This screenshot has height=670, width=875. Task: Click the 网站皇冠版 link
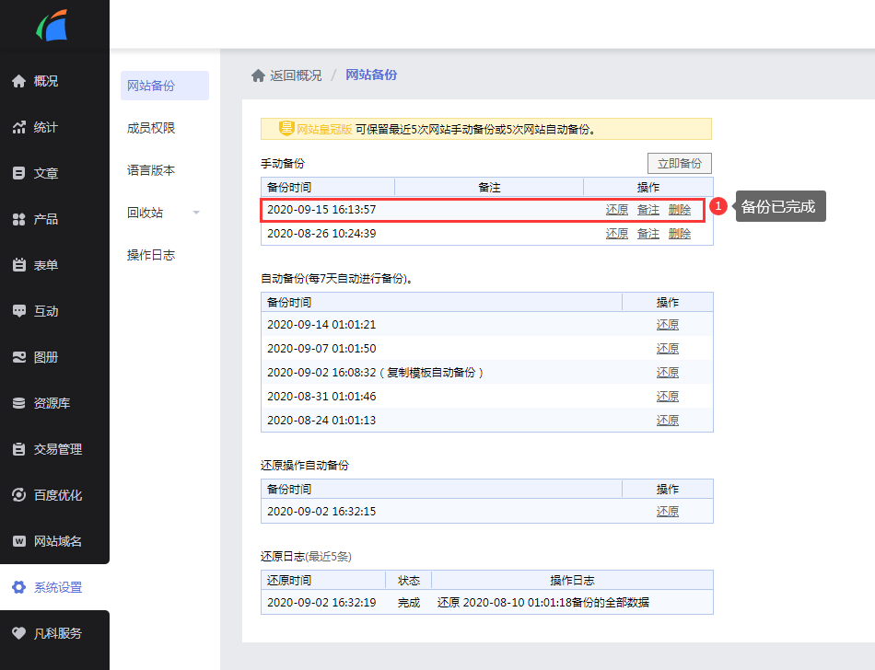324,130
